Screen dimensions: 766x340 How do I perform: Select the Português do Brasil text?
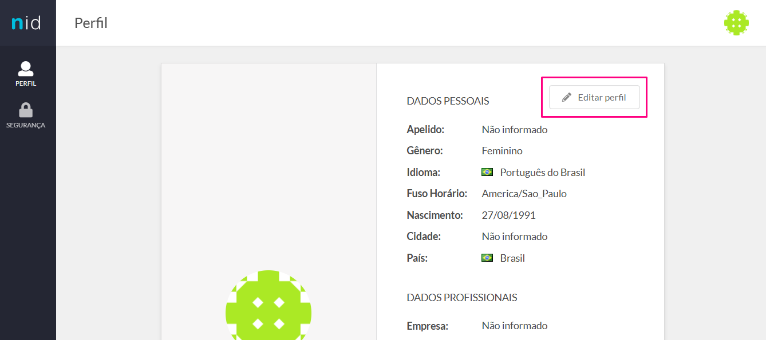543,173
